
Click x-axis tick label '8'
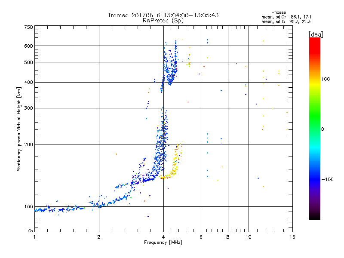coord(228,237)
